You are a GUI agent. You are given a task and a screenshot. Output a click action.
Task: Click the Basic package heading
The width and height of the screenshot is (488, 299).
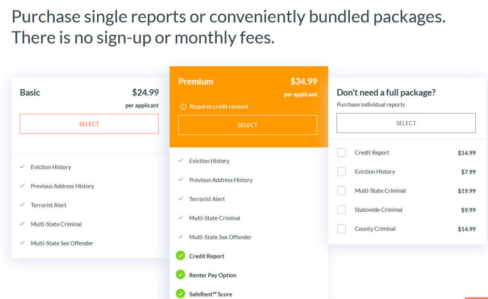pos(30,93)
